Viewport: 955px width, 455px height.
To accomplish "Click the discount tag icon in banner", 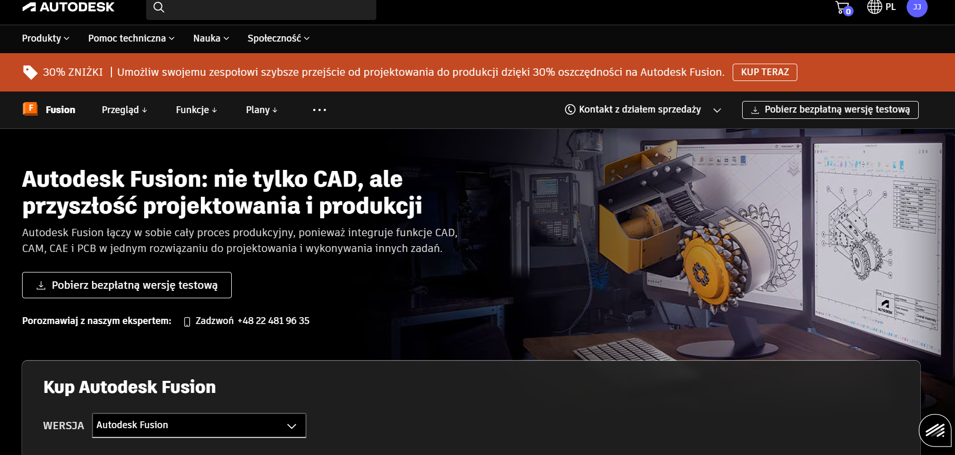I will point(30,72).
